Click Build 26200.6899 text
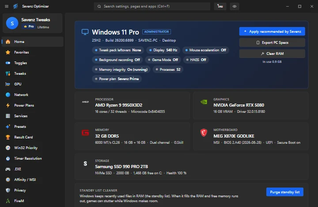This screenshot has width=318, height=207. (119, 40)
